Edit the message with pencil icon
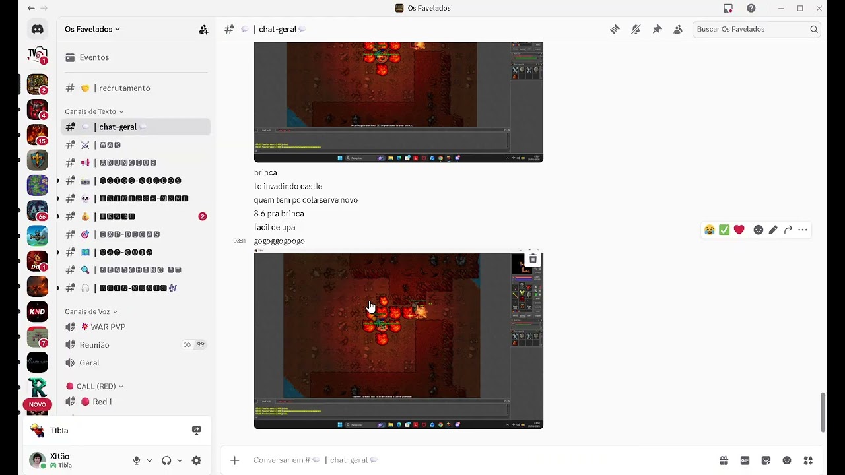Viewport: 845px width, 475px height. tap(773, 230)
